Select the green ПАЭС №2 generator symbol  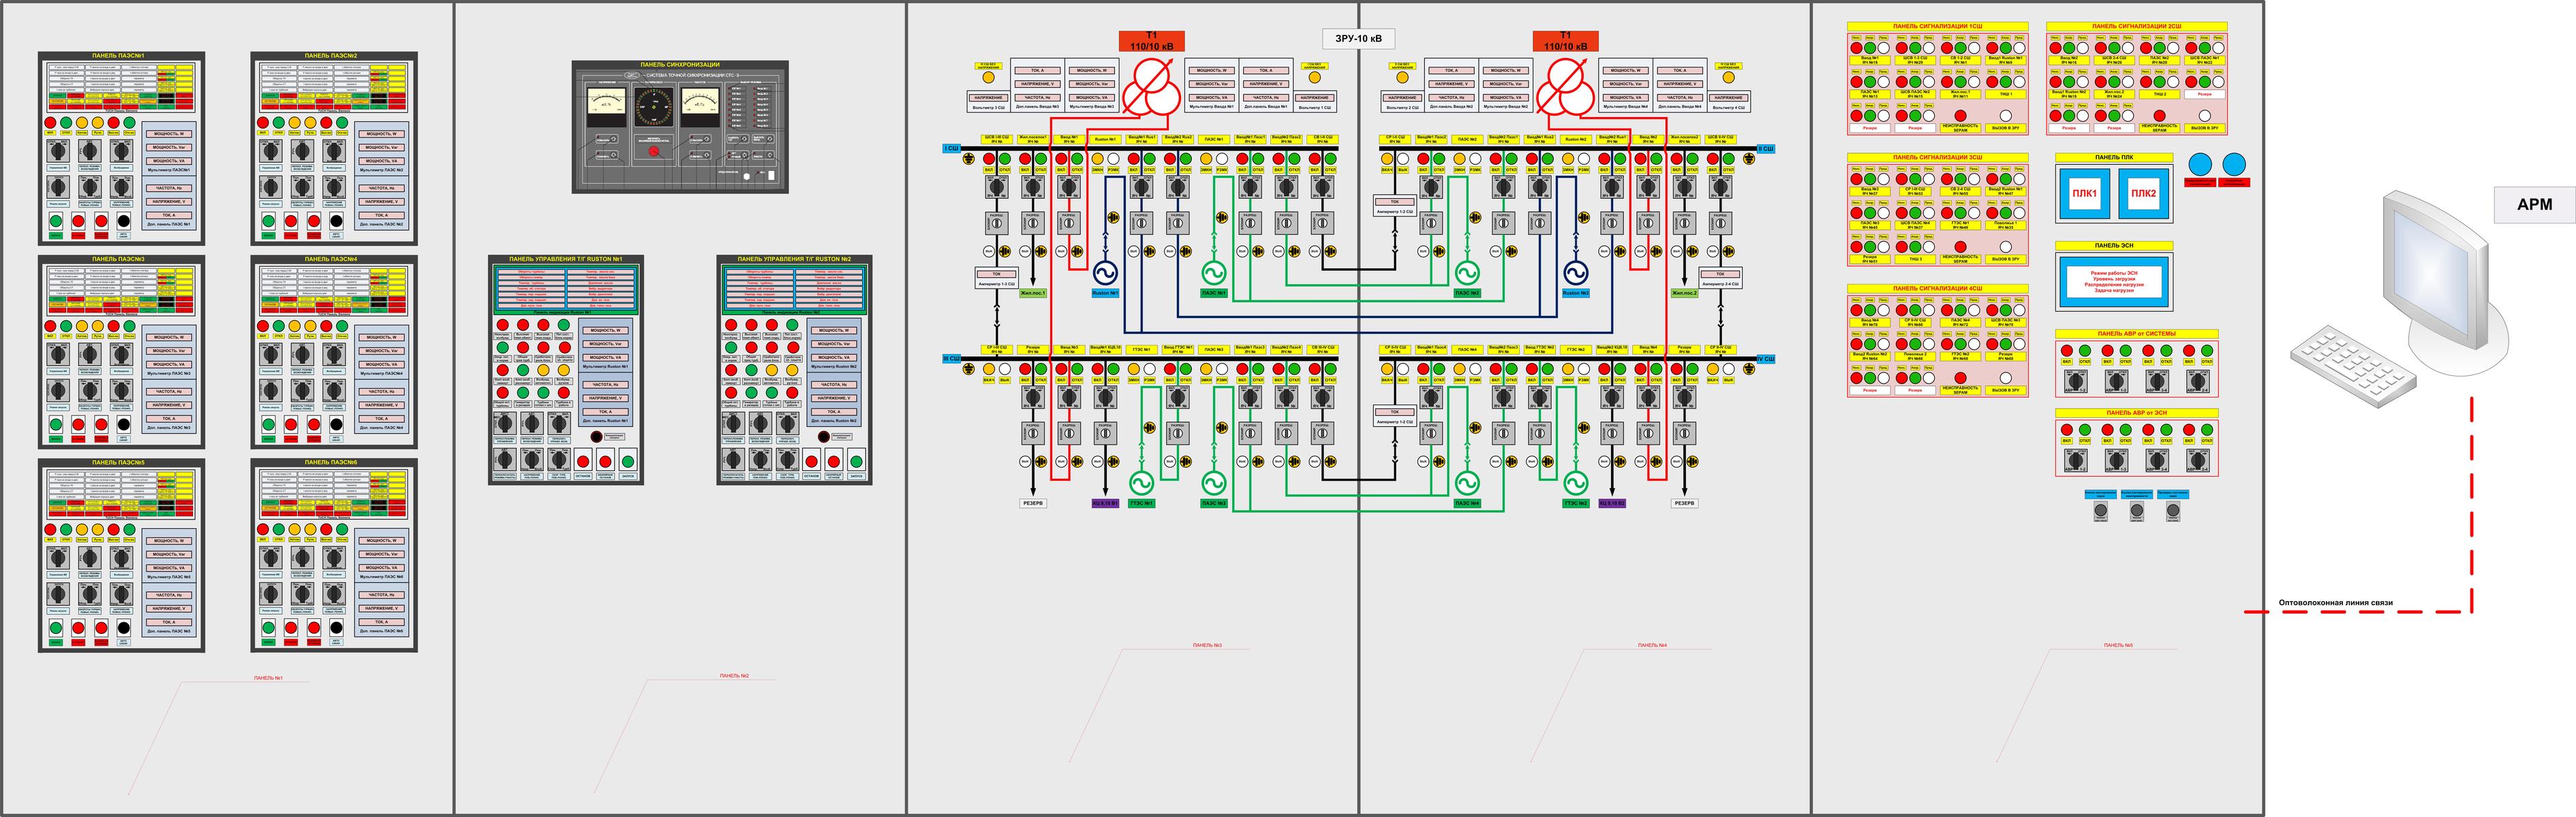click(1467, 272)
